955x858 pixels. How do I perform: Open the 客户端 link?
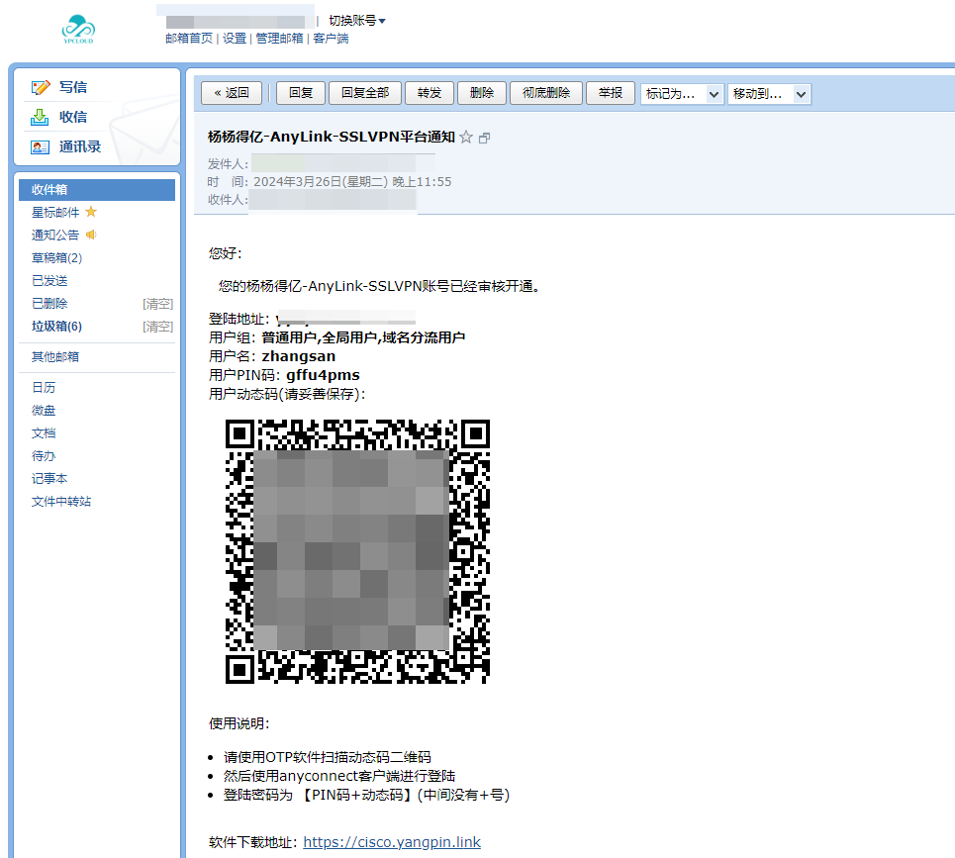[x=331, y=39]
